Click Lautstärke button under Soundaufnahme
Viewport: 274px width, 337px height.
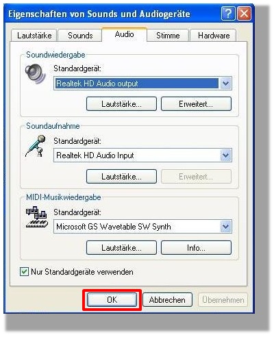[x=121, y=176]
